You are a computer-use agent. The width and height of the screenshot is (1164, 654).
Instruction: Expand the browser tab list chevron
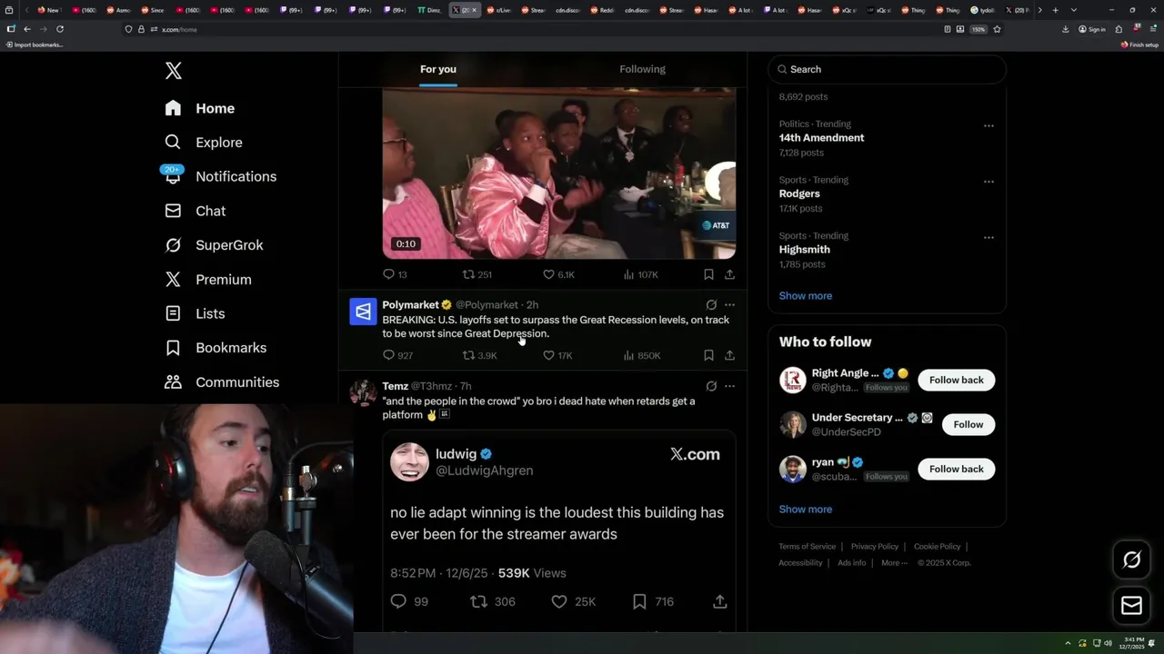pos(1074,10)
